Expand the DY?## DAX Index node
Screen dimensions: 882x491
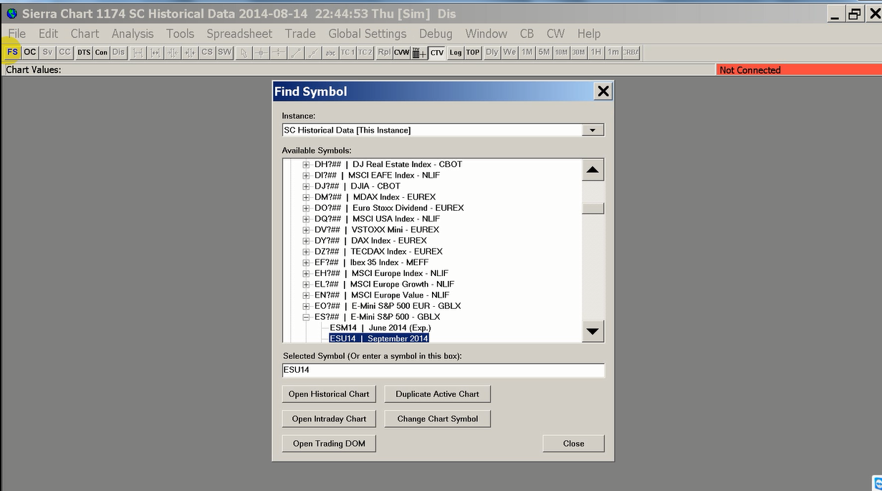click(x=307, y=241)
